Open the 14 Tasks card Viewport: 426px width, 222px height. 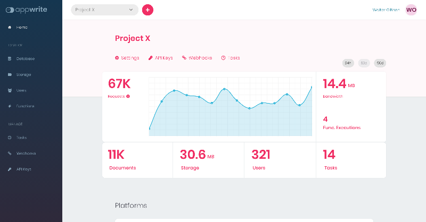pos(351,160)
